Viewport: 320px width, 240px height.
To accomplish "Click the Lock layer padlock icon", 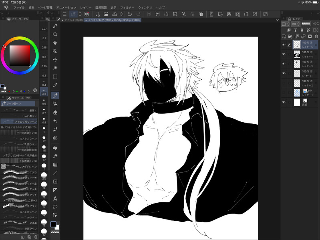I will click(x=302, y=30).
